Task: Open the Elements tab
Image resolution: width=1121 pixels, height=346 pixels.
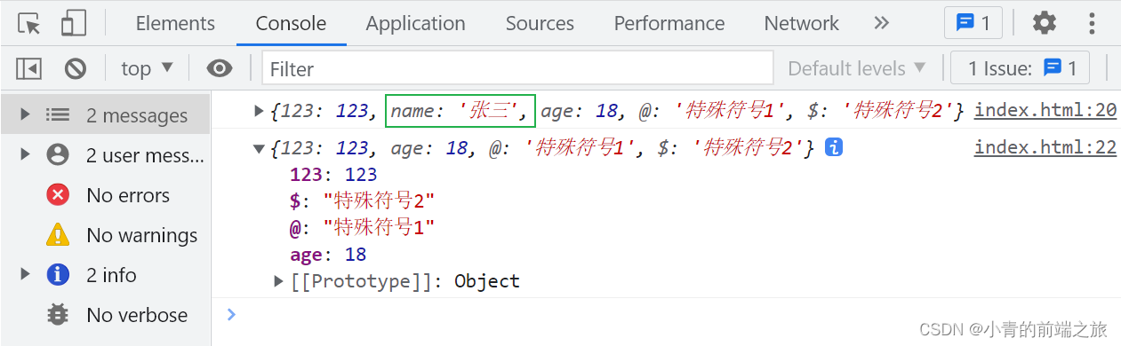Action: point(175,23)
